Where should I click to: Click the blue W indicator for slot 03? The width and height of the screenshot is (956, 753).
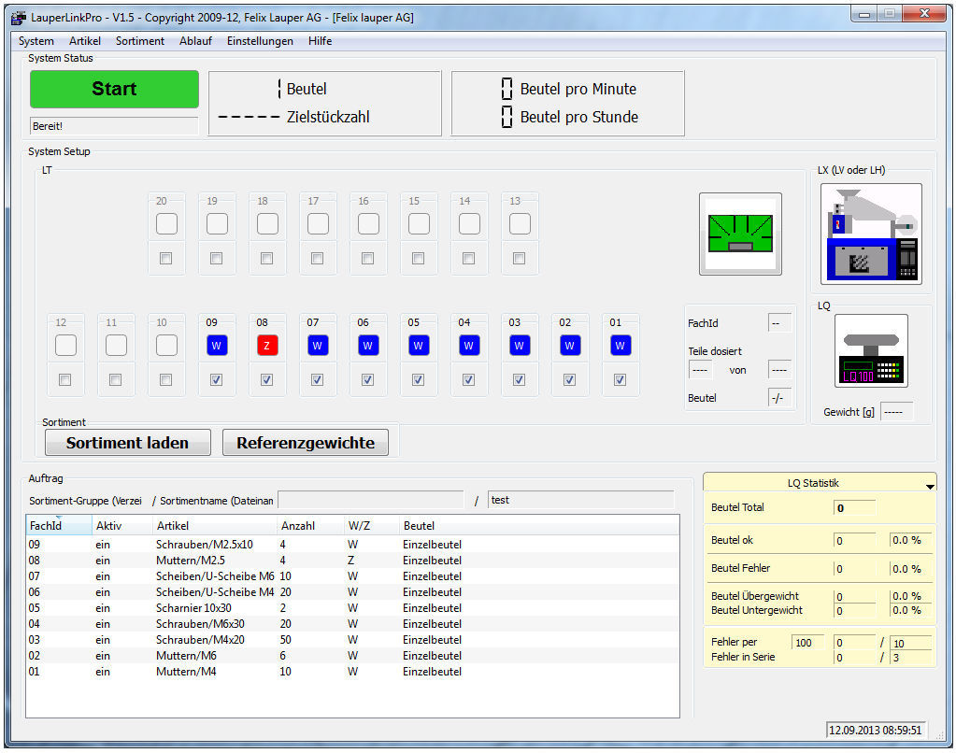[520, 345]
